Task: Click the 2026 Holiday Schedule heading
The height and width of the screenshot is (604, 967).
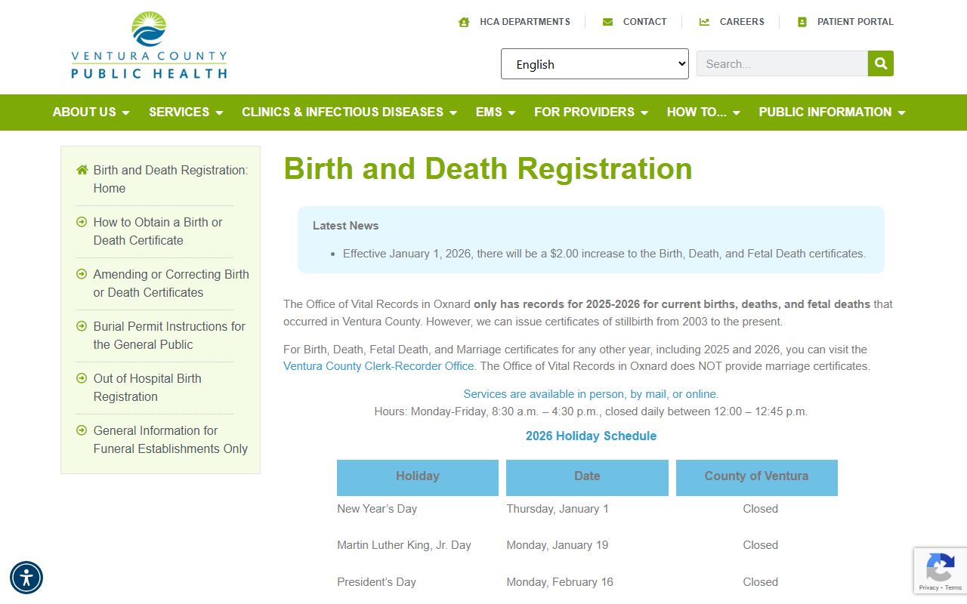Action: [x=591, y=436]
